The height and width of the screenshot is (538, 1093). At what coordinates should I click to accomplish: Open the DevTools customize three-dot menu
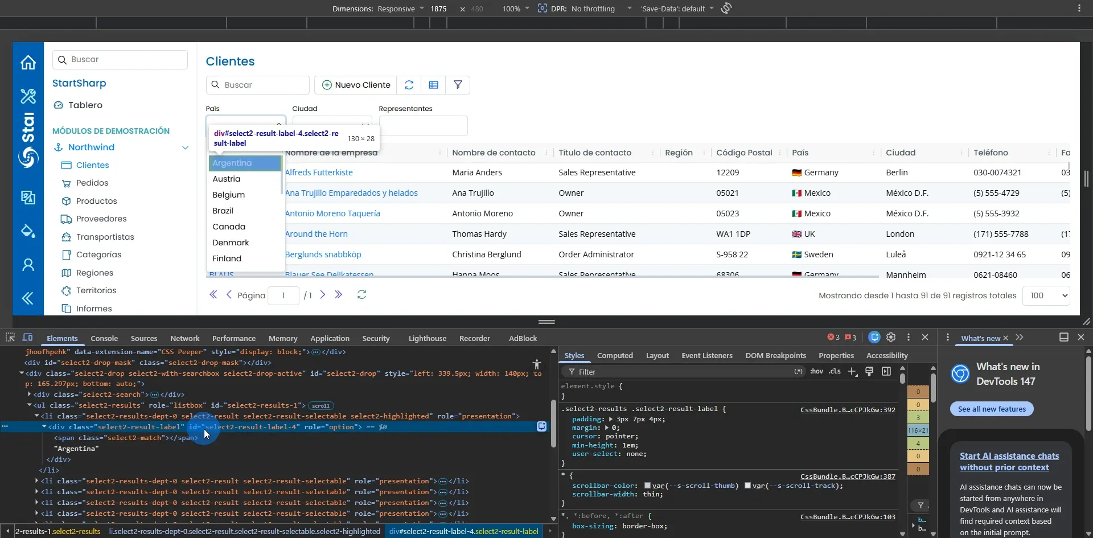(908, 337)
